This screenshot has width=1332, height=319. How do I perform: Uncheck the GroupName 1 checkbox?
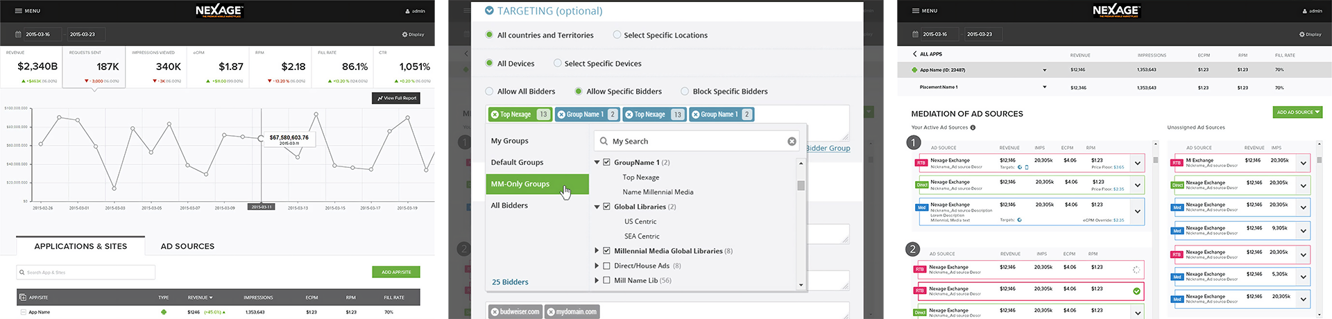[606, 162]
